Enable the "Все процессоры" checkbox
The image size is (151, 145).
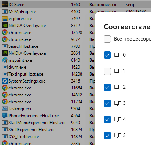point(107,39)
